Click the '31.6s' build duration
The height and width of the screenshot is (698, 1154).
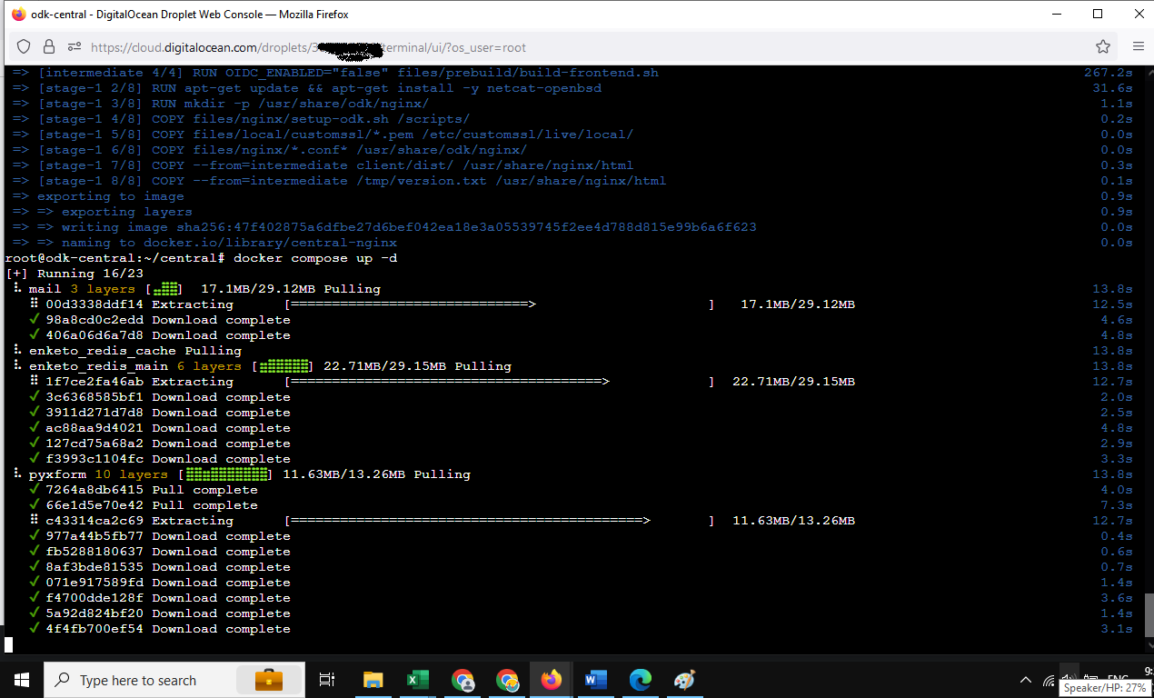point(1113,88)
